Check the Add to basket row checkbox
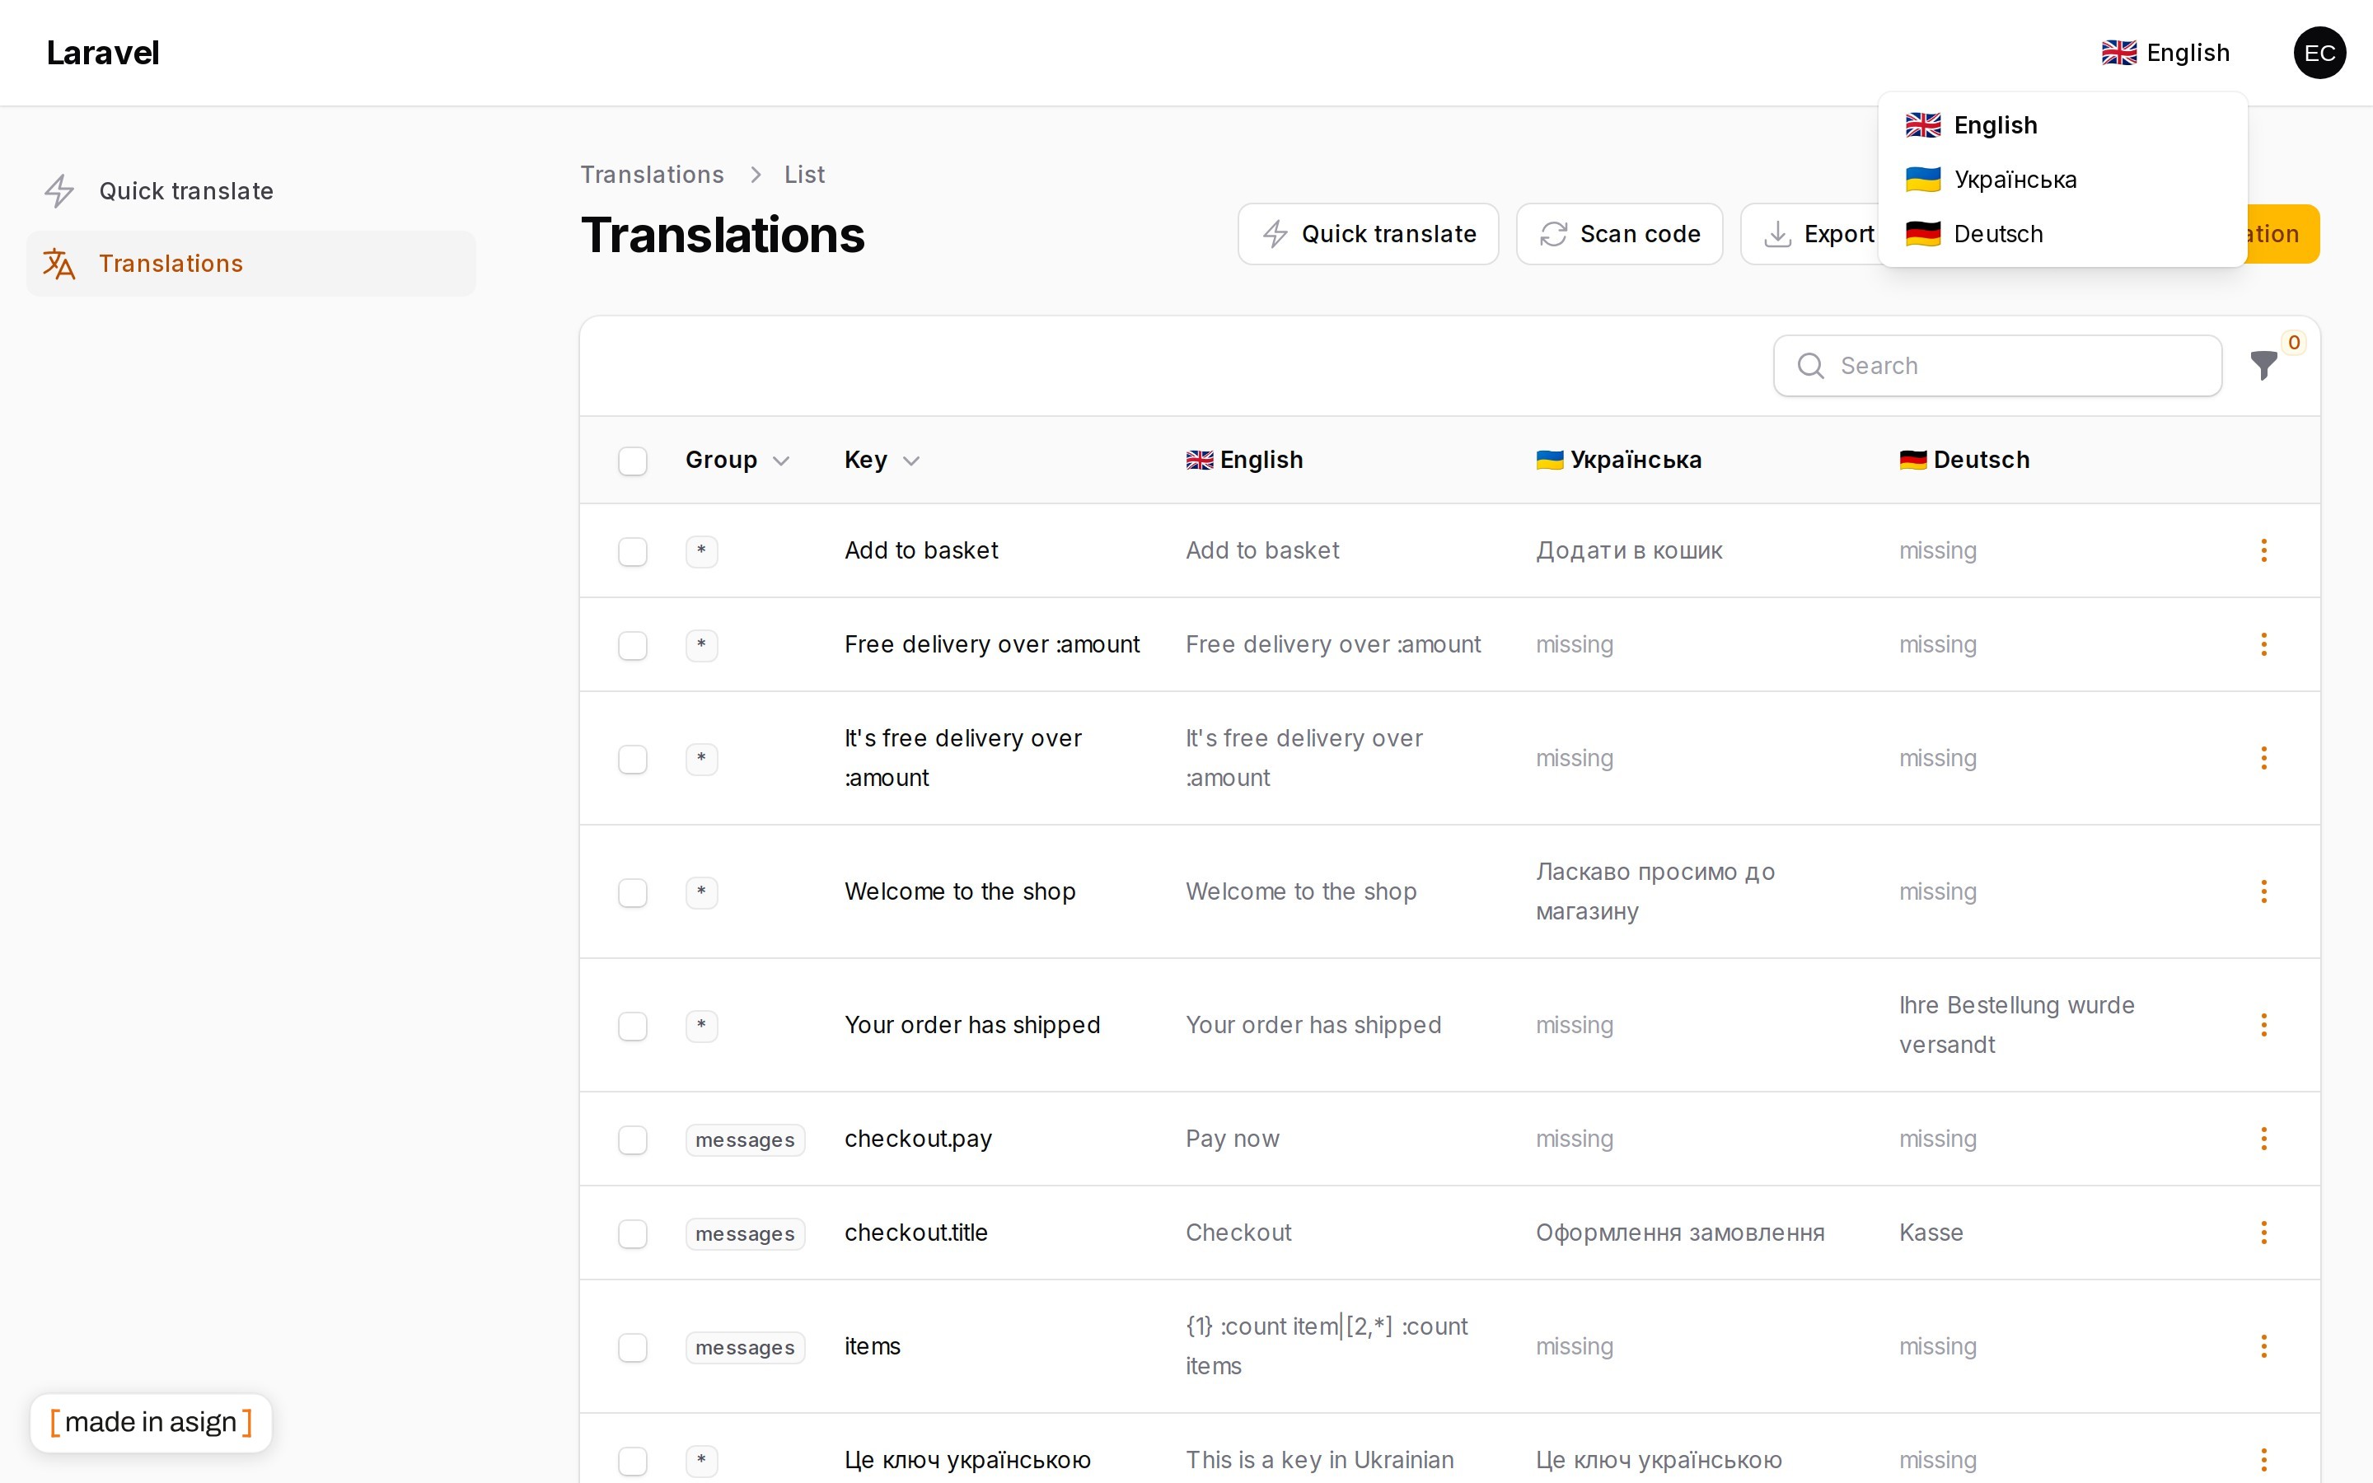Screen dimensions: 2373x1483 633,551
